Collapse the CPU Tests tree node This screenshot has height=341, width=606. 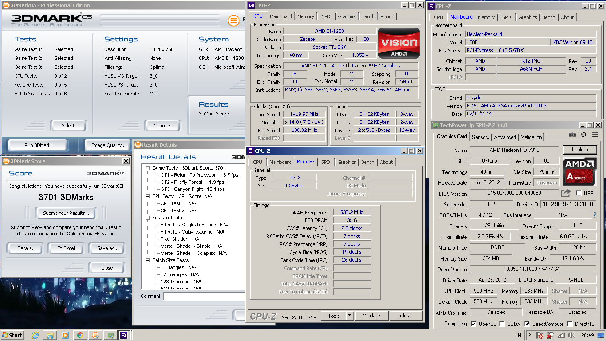[x=148, y=196]
